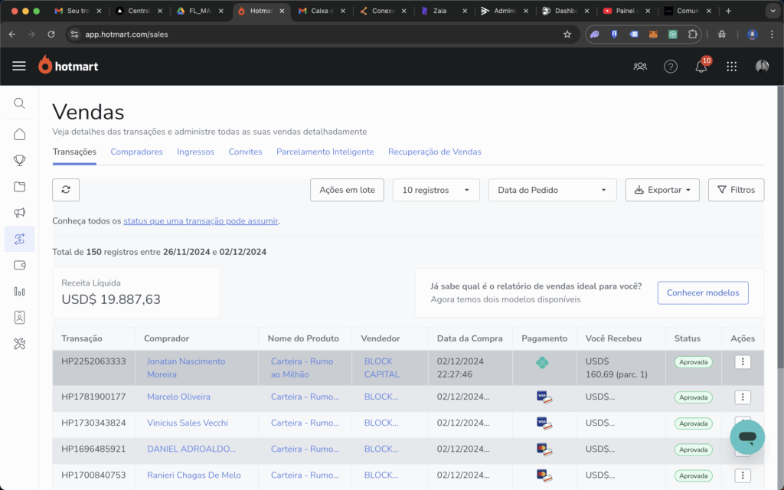
Task: Open the wallet icon in sidebar
Action: 19,265
